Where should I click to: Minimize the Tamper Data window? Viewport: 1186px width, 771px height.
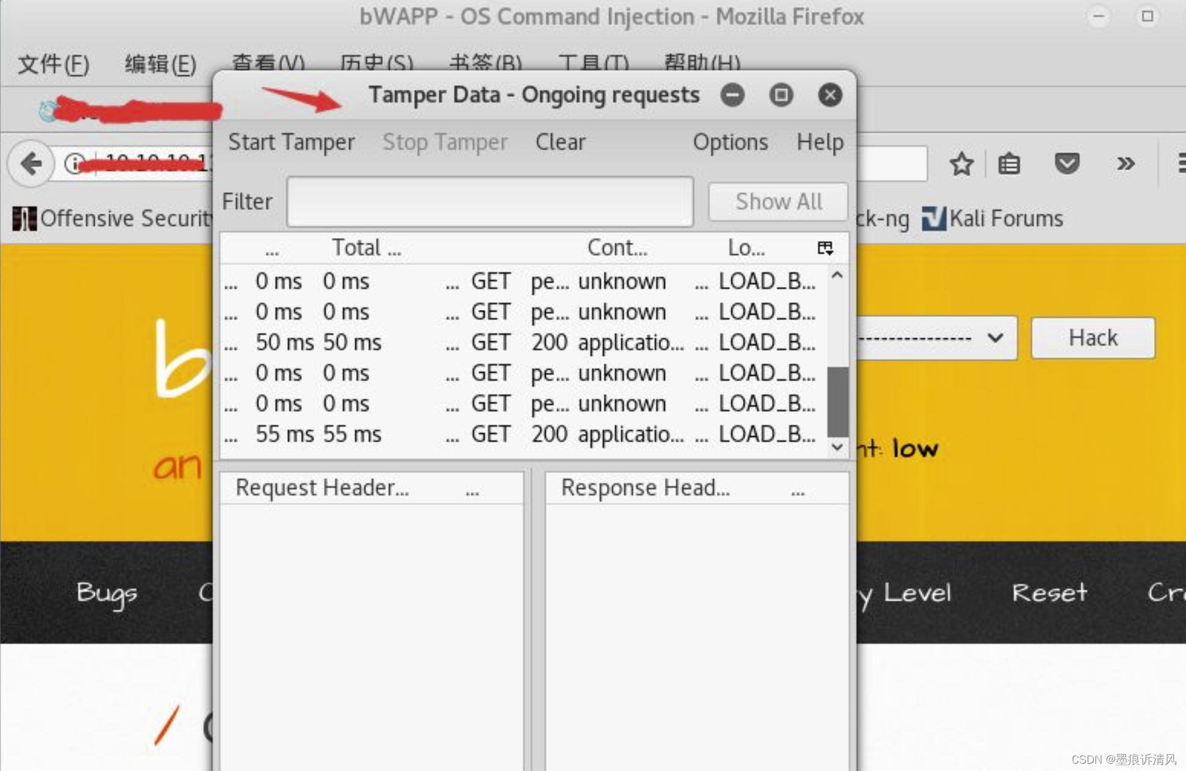click(732, 95)
